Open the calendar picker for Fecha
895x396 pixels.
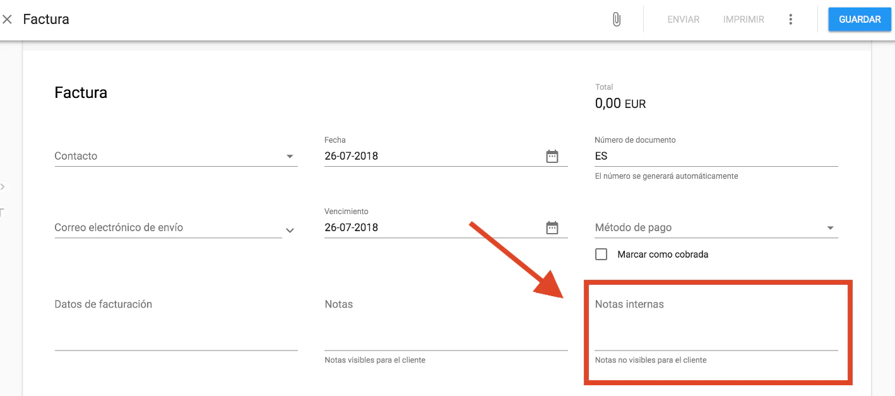tap(552, 156)
